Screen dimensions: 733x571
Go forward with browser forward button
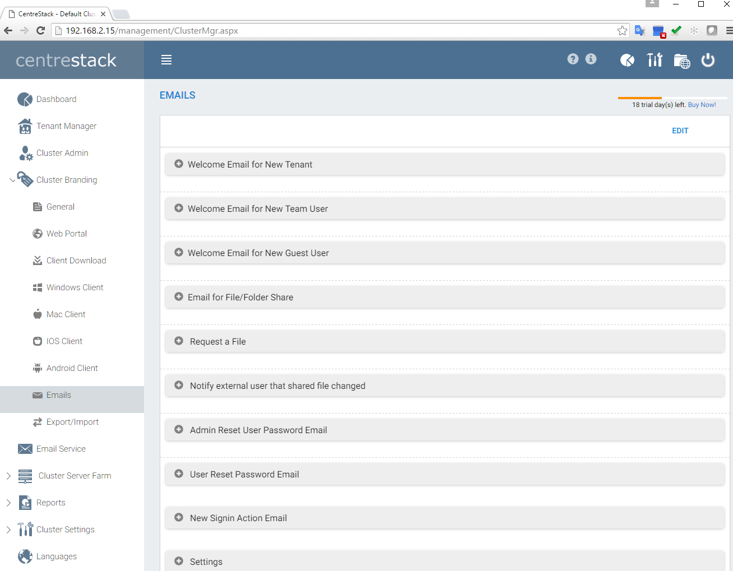coord(24,31)
